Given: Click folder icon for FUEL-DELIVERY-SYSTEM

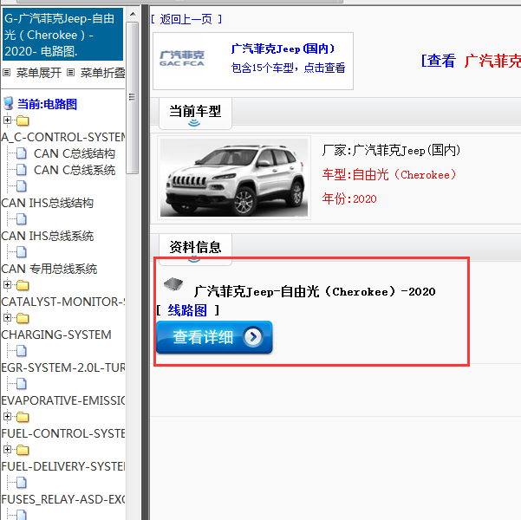Looking at the screenshot, I should point(23,450).
